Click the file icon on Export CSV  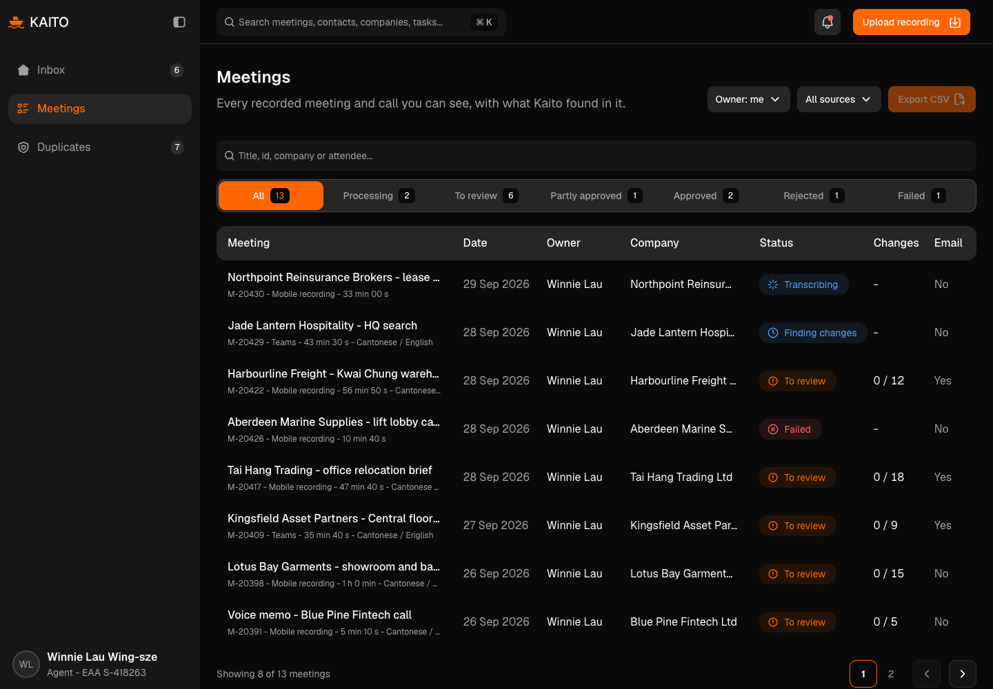959,99
